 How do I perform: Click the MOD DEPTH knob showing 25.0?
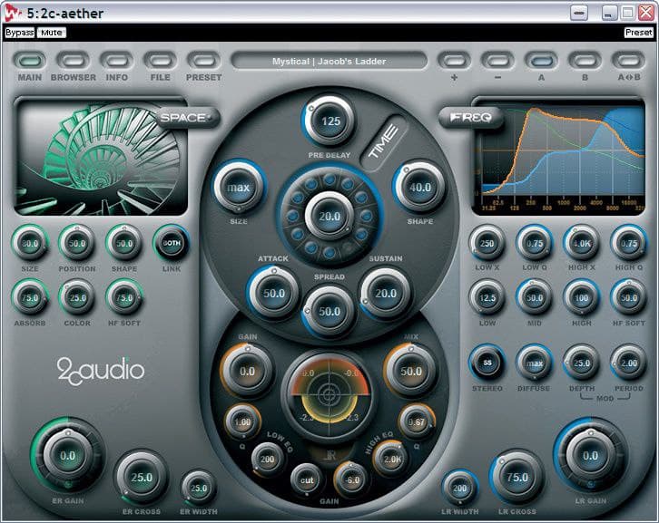(x=582, y=363)
